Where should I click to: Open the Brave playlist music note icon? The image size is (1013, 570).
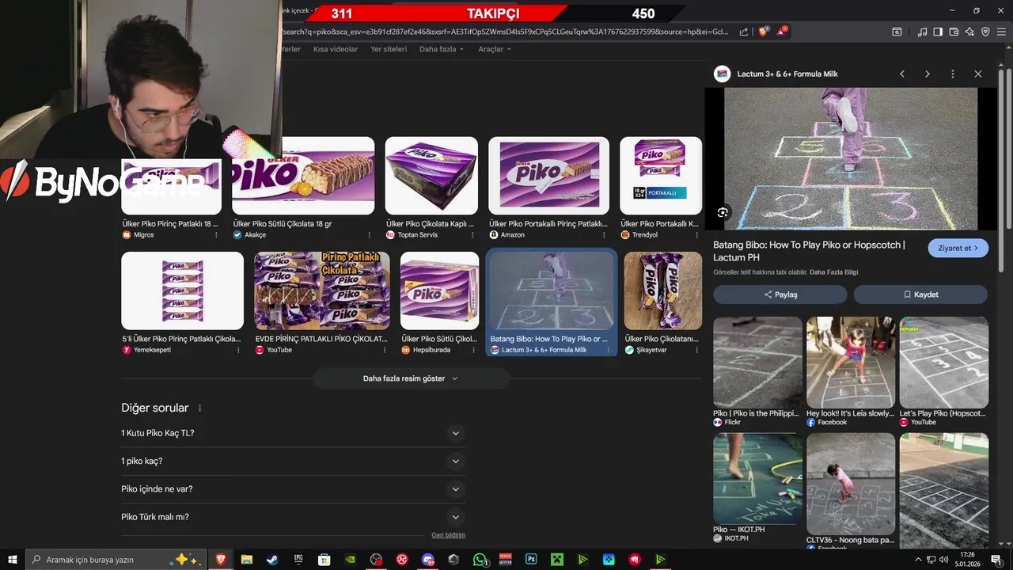click(922, 32)
